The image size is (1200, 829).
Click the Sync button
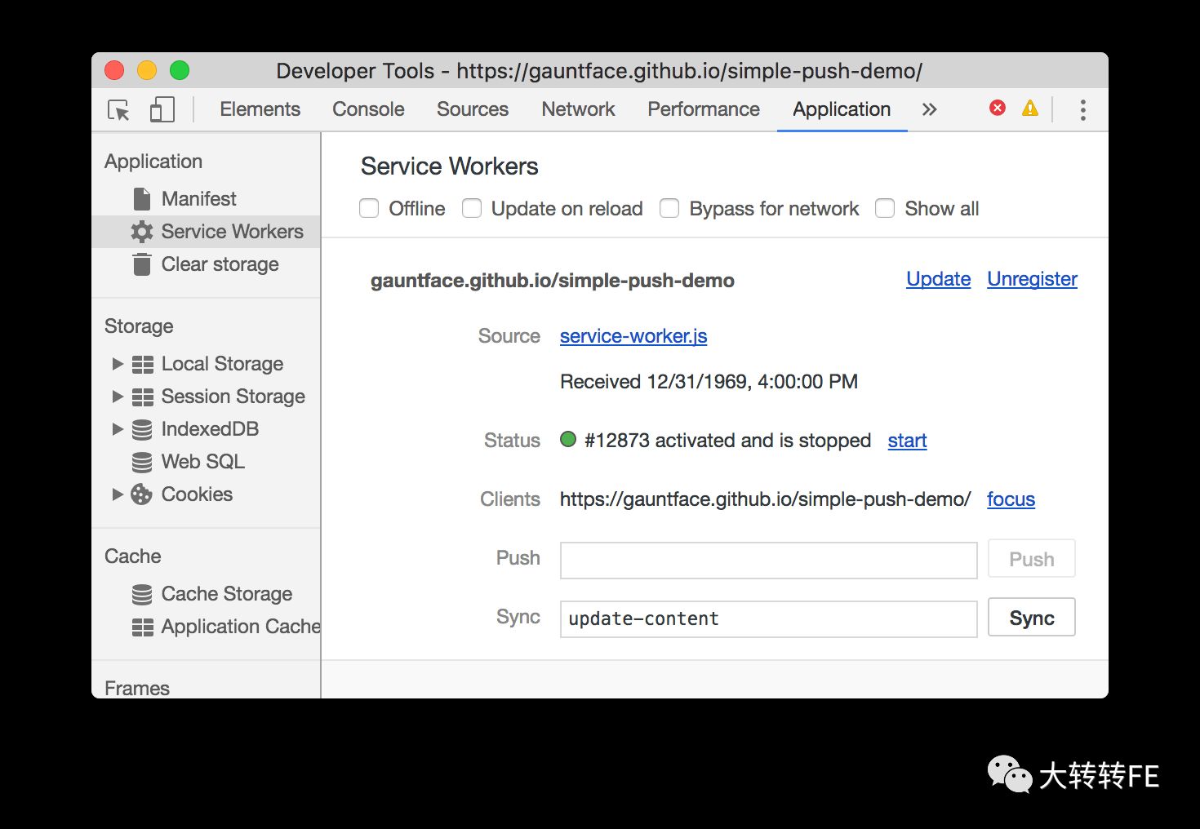[1031, 618]
